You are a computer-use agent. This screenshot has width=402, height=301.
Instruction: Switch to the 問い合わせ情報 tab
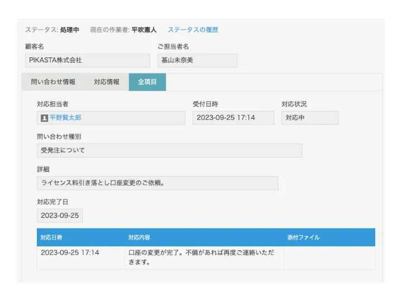53,82
